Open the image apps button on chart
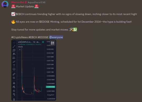 pos(52,43)
